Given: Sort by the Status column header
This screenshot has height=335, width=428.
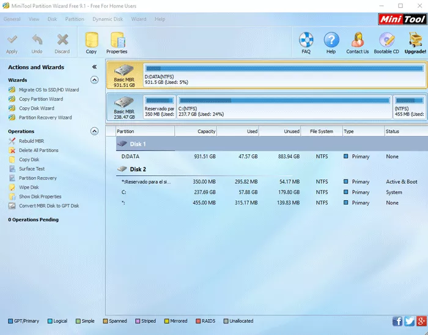Looking at the screenshot, I should click(406, 132).
